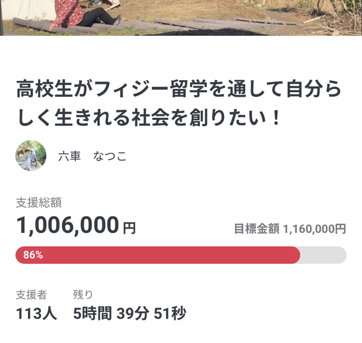Open the author's round profile avatar
This screenshot has width=362, height=343.
click(x=31, y=156)
